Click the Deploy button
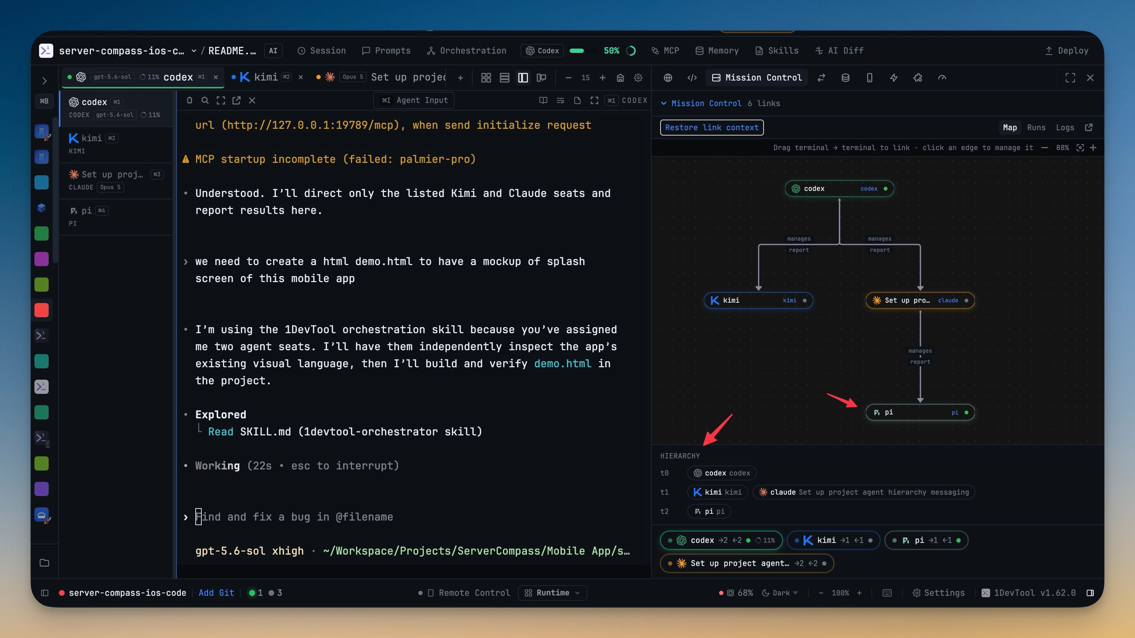Screen dimensions: 1135x638 pos(1067,51)
